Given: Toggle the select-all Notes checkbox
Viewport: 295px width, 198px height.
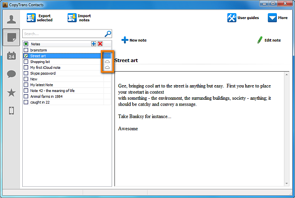Looking at the screenshot, I should click(26, 44).
